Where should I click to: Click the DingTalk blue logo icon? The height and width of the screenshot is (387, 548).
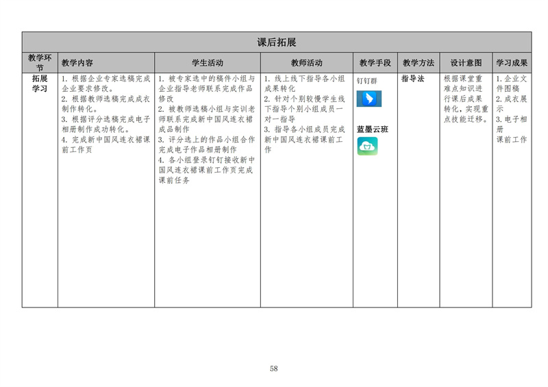[x=369, y=99]
